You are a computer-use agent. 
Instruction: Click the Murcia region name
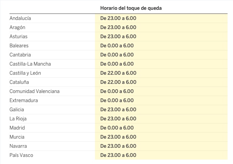pyautogui.click(x=17, y=137)
